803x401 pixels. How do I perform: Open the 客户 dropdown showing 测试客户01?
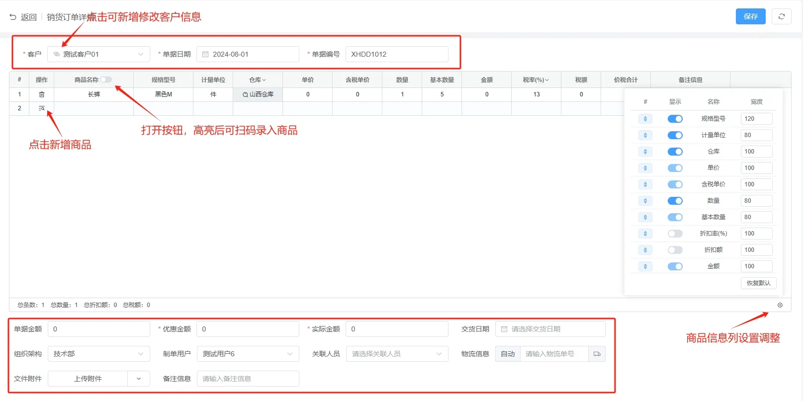(98, 54)
